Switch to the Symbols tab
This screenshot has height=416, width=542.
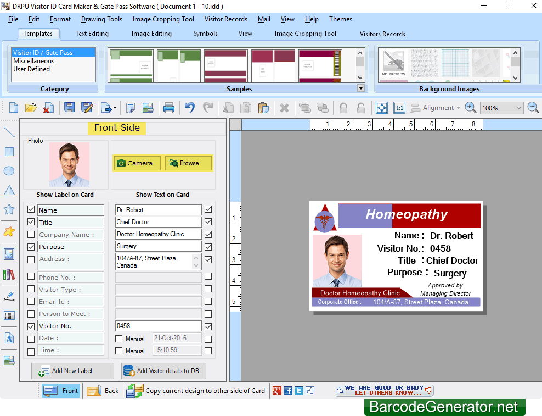tap(205, 34)
